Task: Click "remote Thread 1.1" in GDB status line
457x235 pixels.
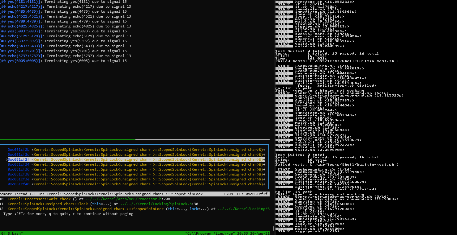Action: 17,194
